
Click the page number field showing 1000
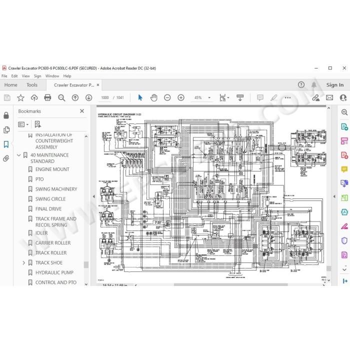coord(105,97)
